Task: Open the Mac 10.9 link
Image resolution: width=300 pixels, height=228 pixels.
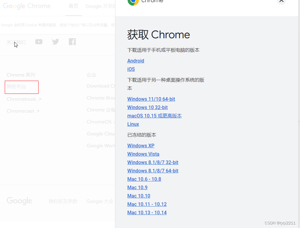Action: [x=137, y=188]
